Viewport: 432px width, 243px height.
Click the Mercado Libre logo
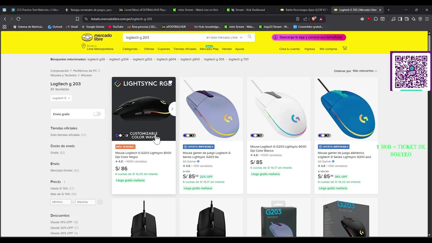[x=97, y=37]
